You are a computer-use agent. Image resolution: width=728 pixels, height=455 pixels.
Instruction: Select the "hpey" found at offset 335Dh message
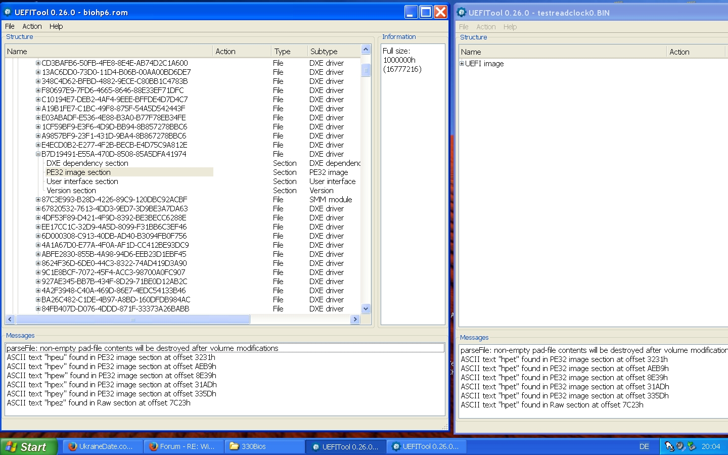pyautogui.click(x=112, y=394)
